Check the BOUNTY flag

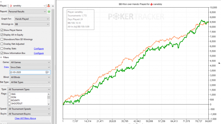(9, 100)
